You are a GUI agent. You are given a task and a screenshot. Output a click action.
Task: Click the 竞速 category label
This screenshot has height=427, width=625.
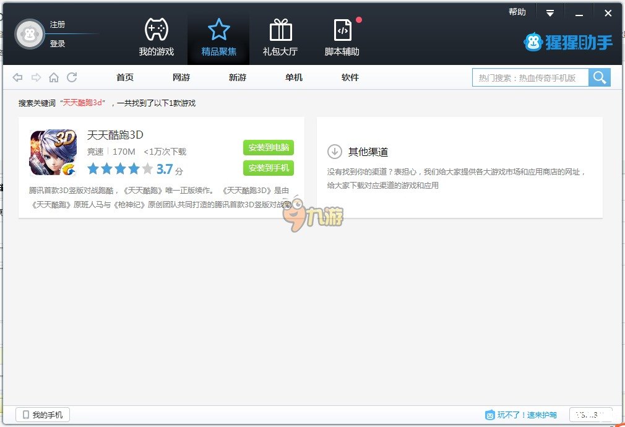coord(95,152)
